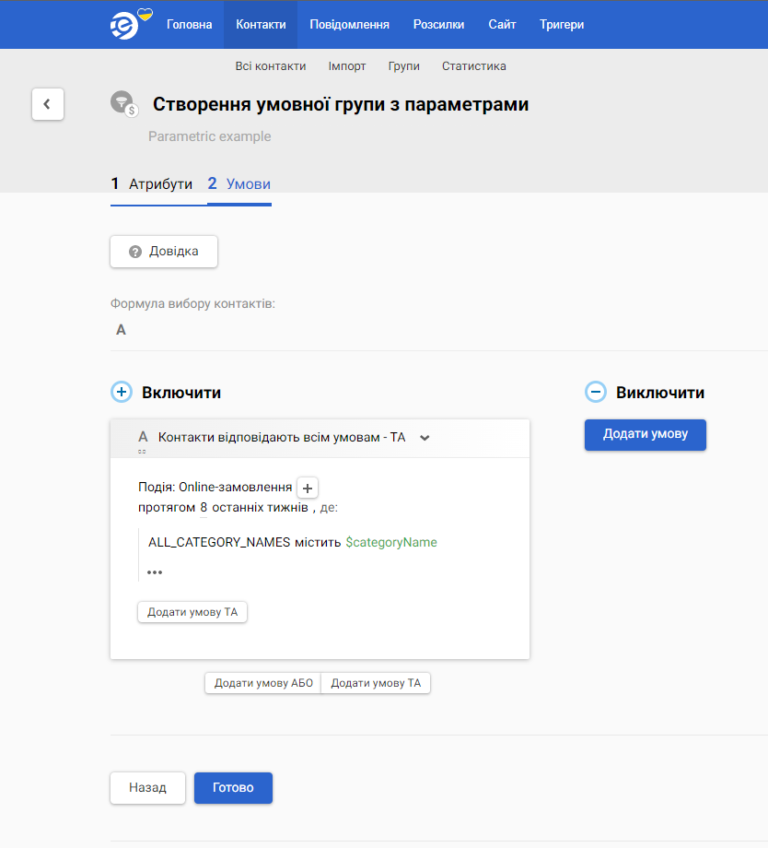Click the funnel group icon beside title
The width and height of the screenshot is (768, 848).
[124, 103]
